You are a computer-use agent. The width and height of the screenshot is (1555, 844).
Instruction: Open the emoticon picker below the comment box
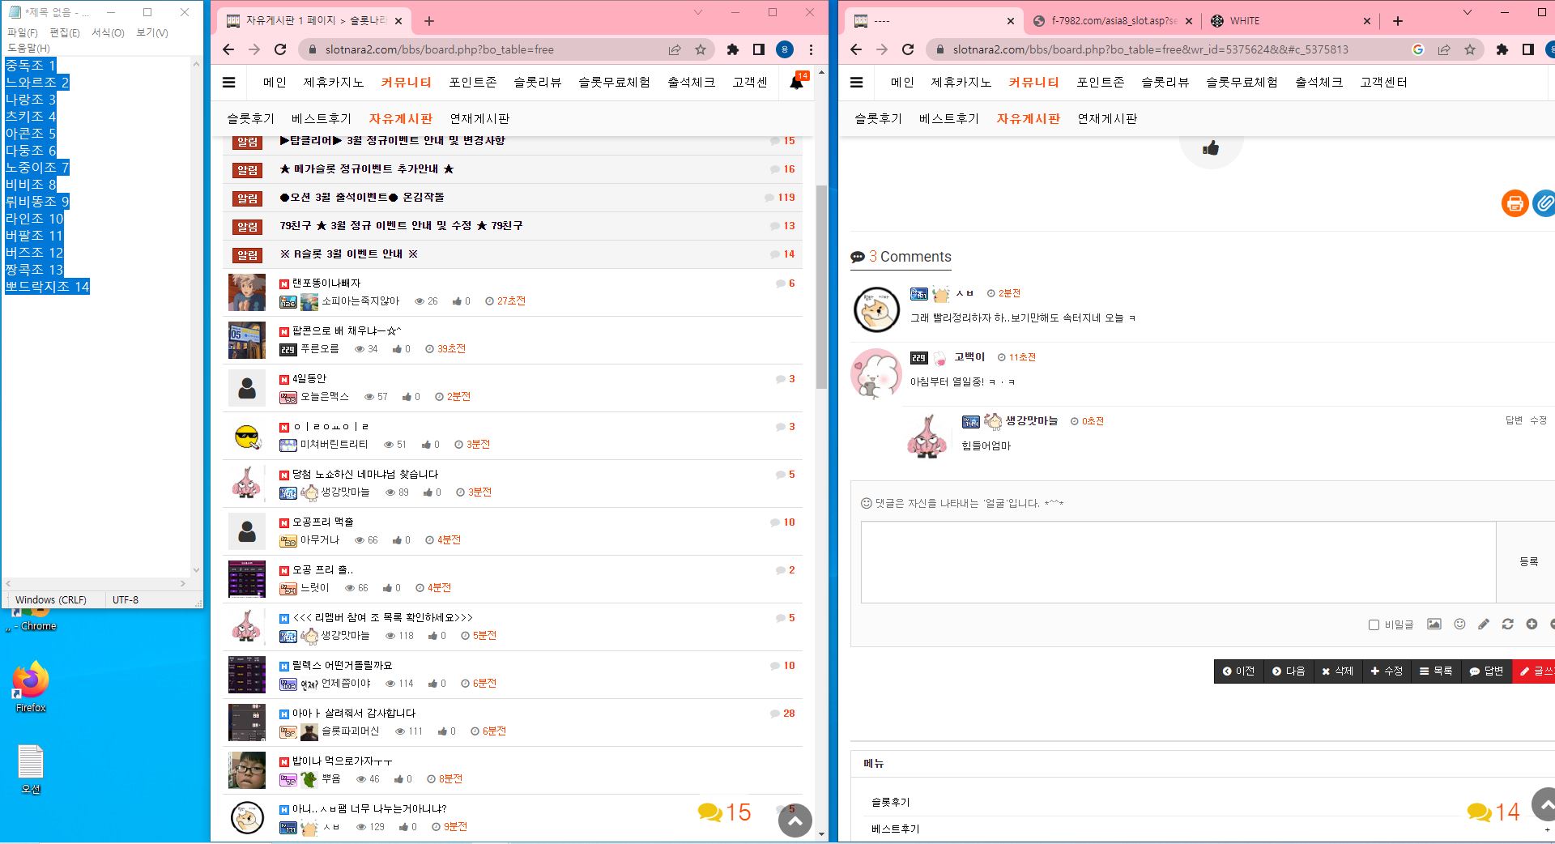[x=1459, y=624]
